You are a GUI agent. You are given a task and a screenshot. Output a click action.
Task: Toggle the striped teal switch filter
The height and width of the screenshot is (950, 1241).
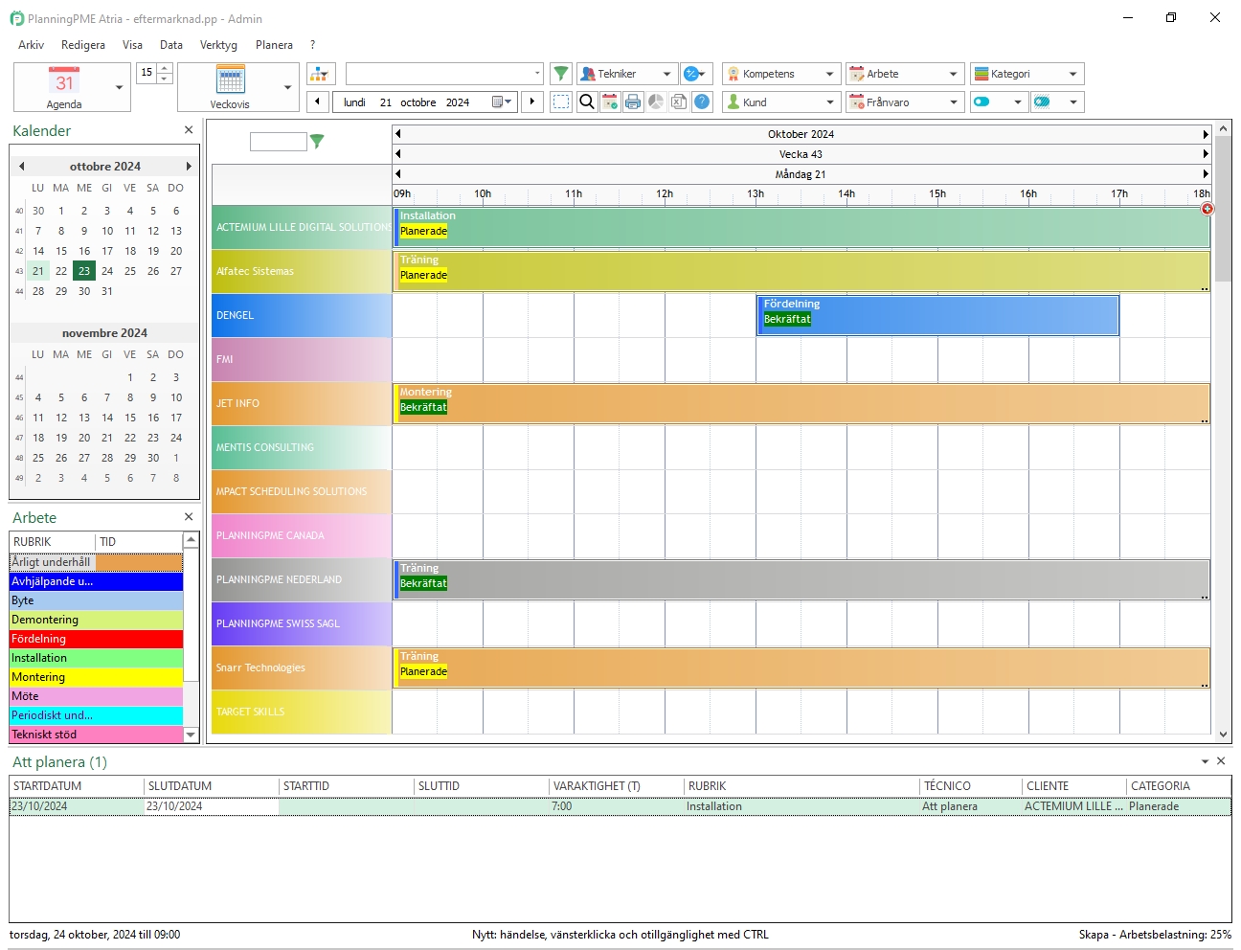point(1042,102)
